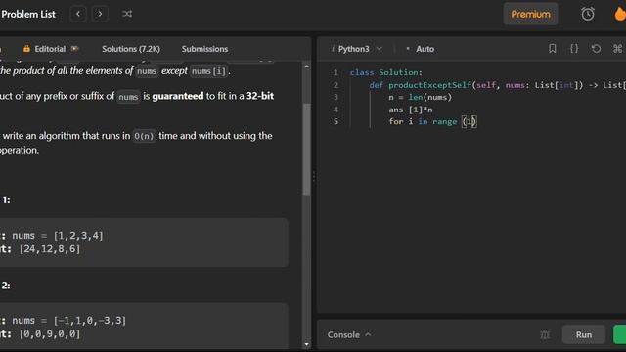The width and height of the screenshot is (626, 352).
Task: Click the '[0,0,9,0,0]' output text
Action: point(50,334)
